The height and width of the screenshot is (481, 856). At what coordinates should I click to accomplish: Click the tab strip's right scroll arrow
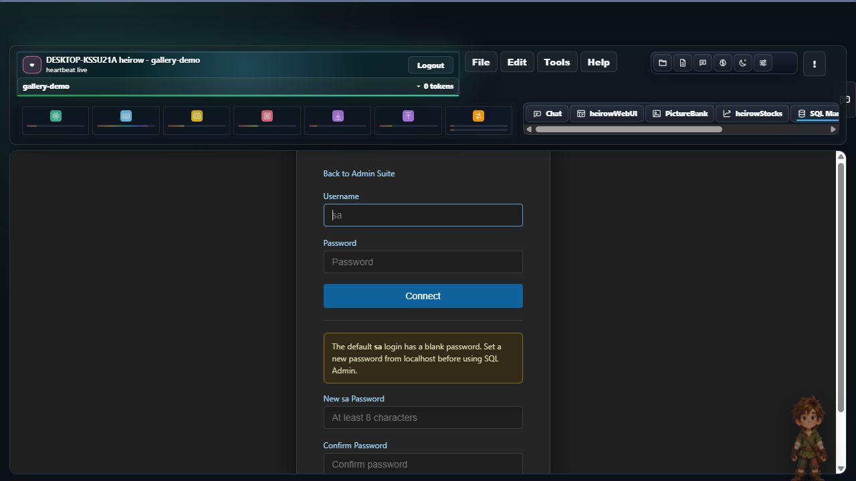tap(833, 129)
